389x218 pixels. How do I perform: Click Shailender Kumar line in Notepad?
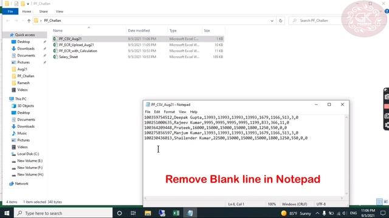[225, 138]
